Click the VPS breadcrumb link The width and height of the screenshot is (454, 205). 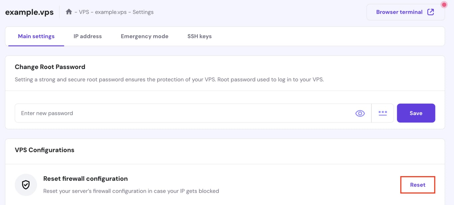pyautogui.click(x=84, y=12)
